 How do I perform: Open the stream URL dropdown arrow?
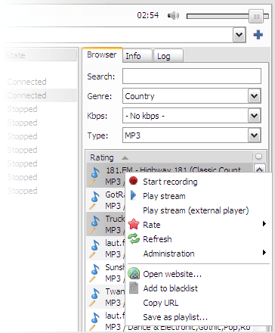pos(239,35)
